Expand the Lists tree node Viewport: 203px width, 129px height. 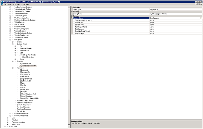click(8, 118)
